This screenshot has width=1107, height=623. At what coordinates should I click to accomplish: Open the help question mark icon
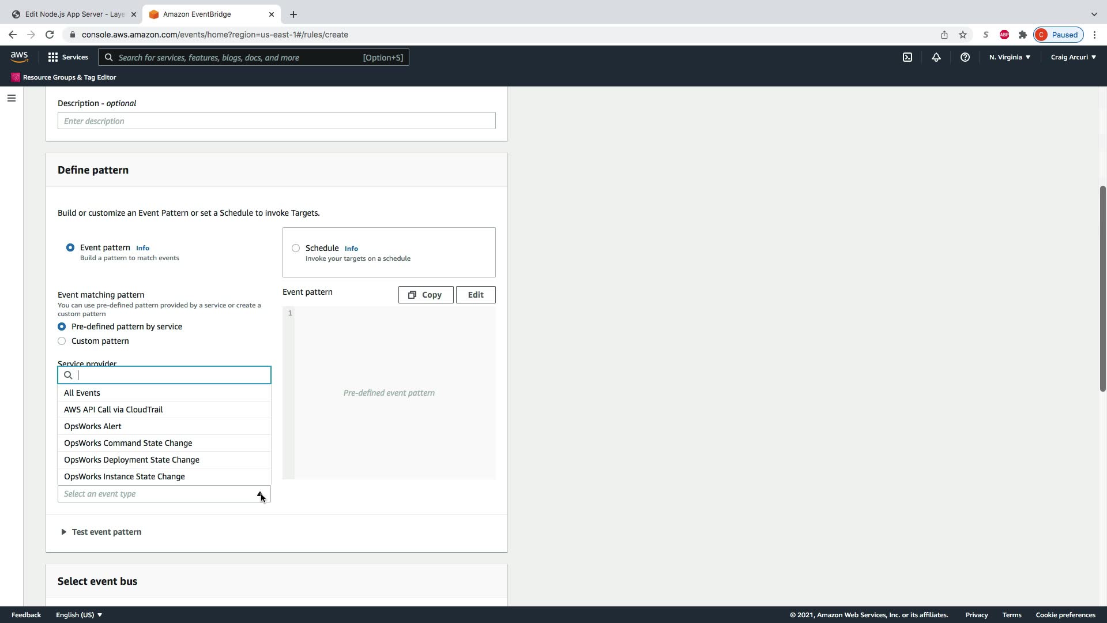[965, 57]
